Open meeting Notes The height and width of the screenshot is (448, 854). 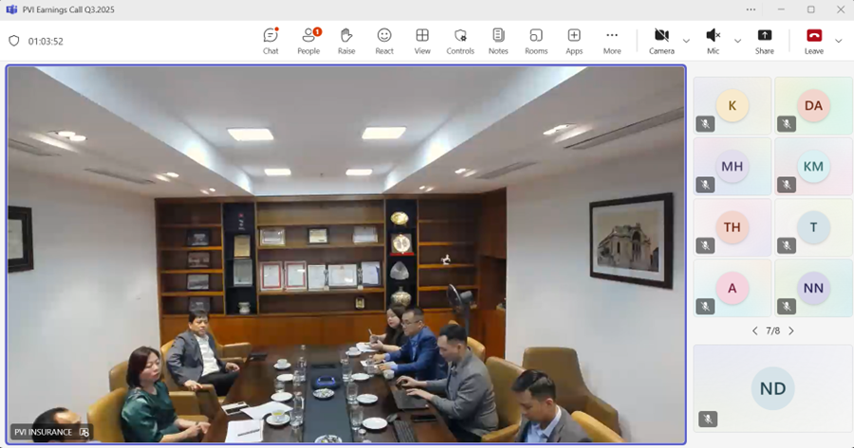(x=498, y=40)
